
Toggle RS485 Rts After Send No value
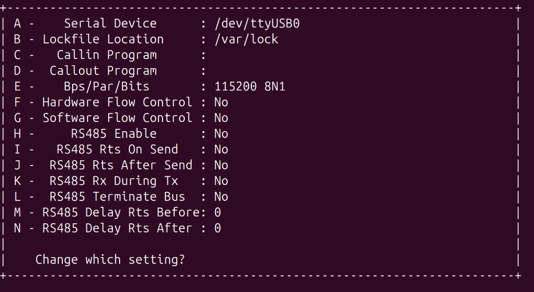tap(221, 165)
